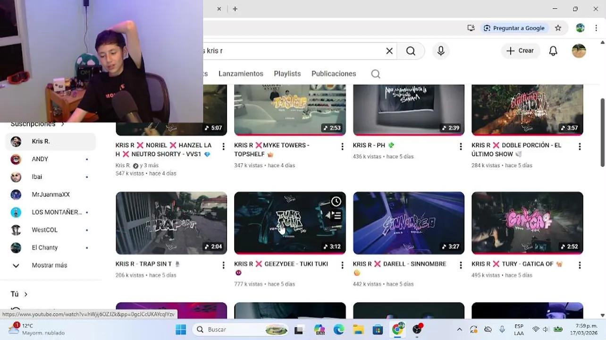This screenshot has width=606, height=340.
Task: Open video title KRIS R MYKE TOWERS - TOPSHELF
Action: pos(272,150)
